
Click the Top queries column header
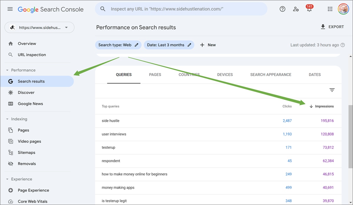111,106
